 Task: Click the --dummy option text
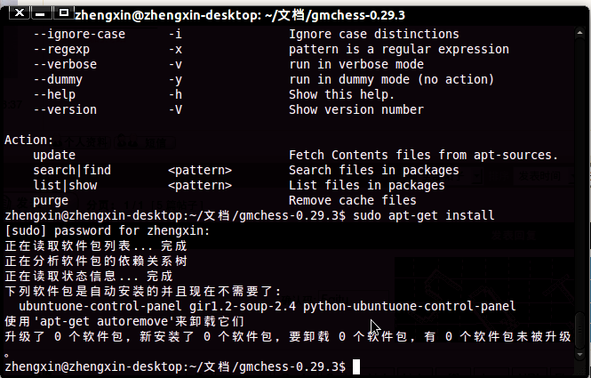click(x=58, y=80)
